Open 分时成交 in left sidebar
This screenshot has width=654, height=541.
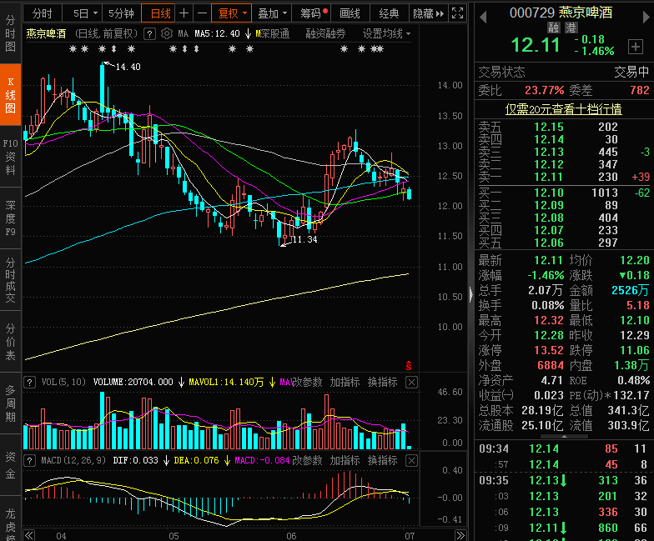(10, 280)
